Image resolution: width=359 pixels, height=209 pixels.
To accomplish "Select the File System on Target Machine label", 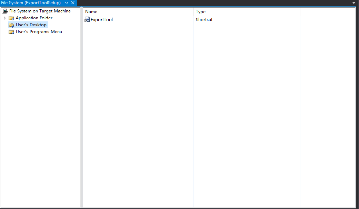I will point(40,11).
